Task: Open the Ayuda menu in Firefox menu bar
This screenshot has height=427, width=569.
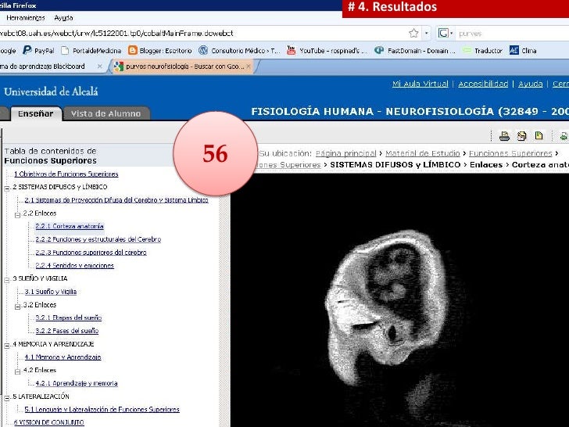Action: pos(63,18)
